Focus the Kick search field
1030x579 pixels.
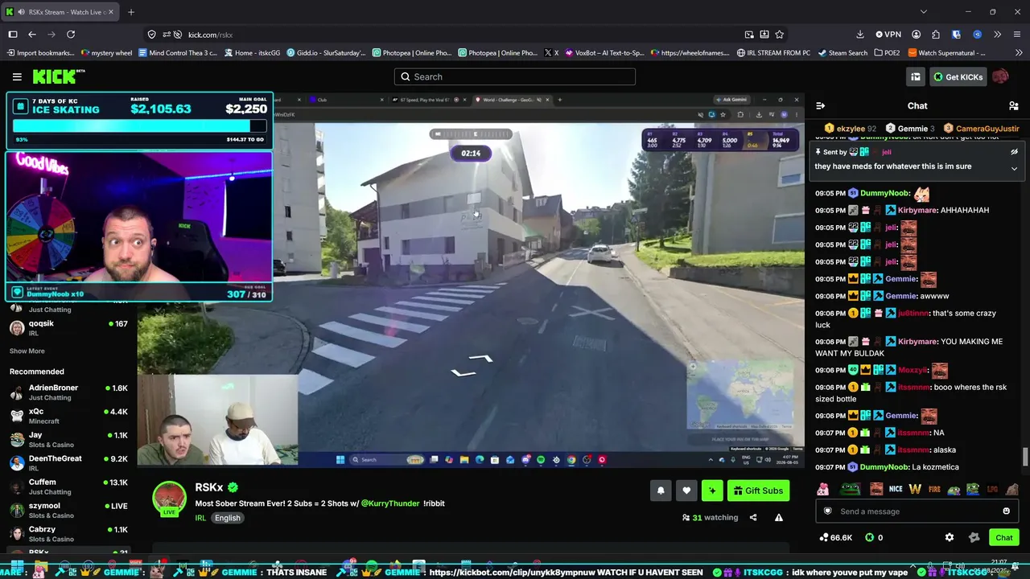515,76
